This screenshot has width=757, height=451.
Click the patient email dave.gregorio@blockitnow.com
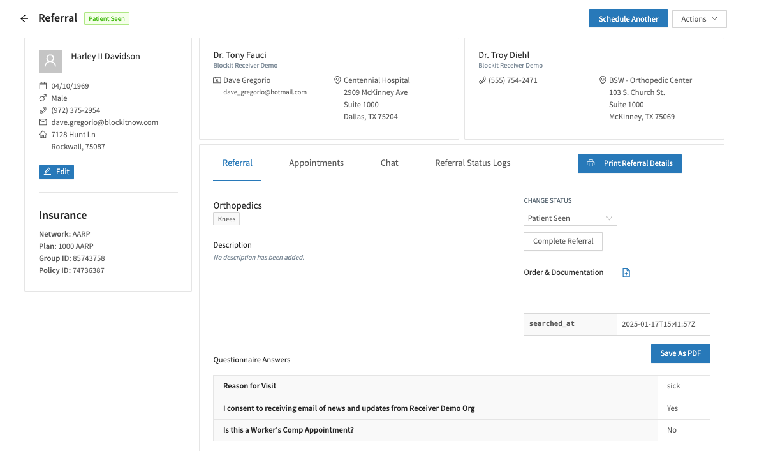105,122
